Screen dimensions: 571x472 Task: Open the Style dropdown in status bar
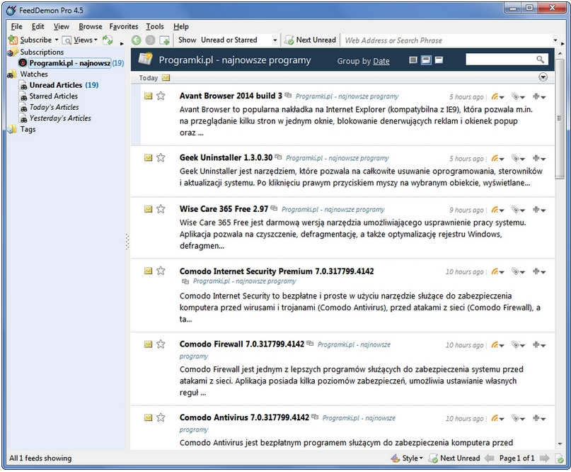(407, 458)
